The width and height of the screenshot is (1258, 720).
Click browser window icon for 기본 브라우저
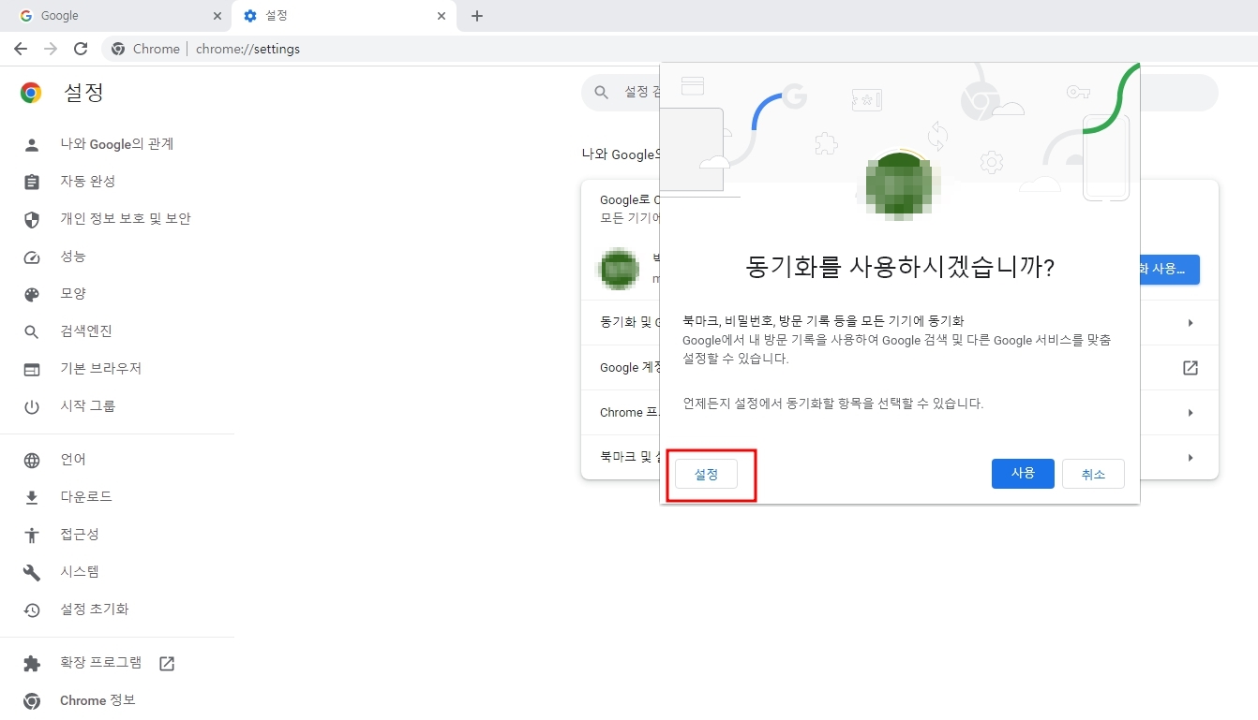[32, 369]
